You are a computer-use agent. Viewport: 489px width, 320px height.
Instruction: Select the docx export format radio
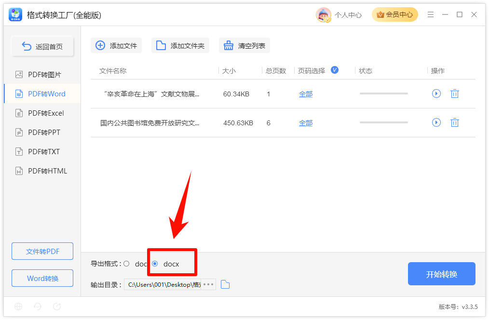pos(155,264)
